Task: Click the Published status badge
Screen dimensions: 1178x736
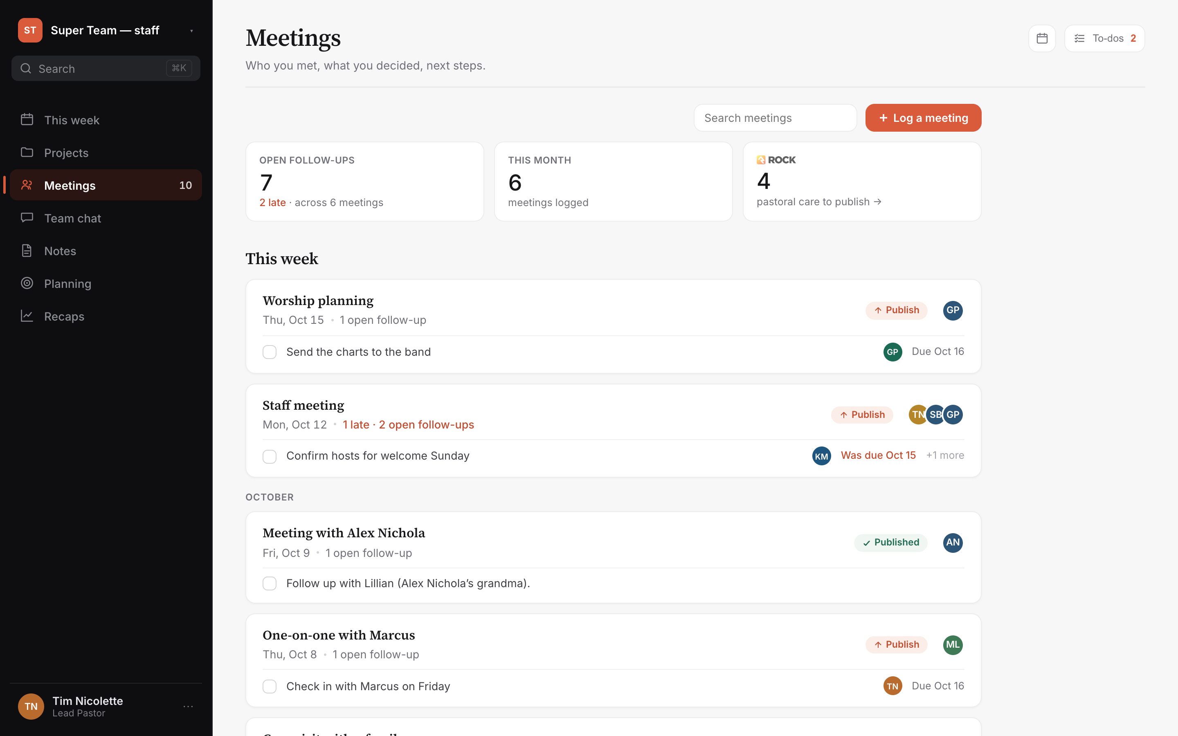Action: pyautogui.click(x=890, y=542)
